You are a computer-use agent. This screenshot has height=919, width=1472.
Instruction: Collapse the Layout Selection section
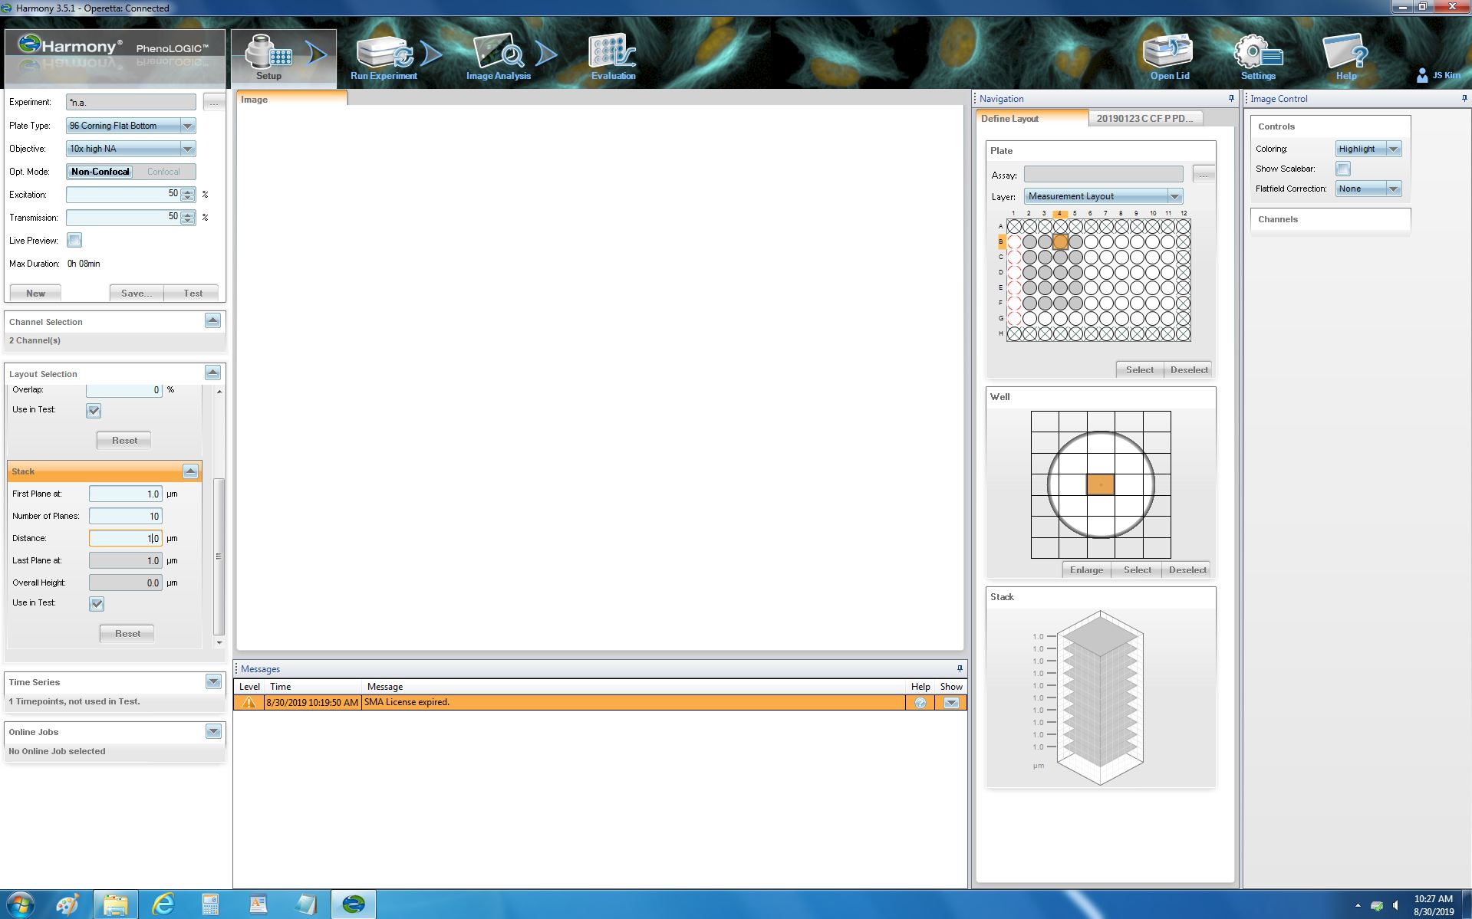[x=212, y=373]
